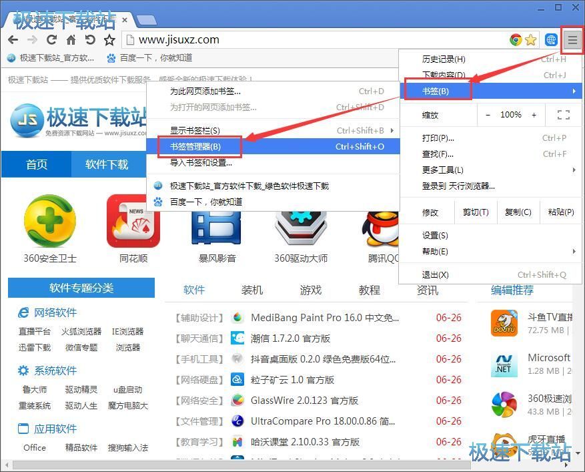Switch to the 教程 content tab

tap(370, 290)
